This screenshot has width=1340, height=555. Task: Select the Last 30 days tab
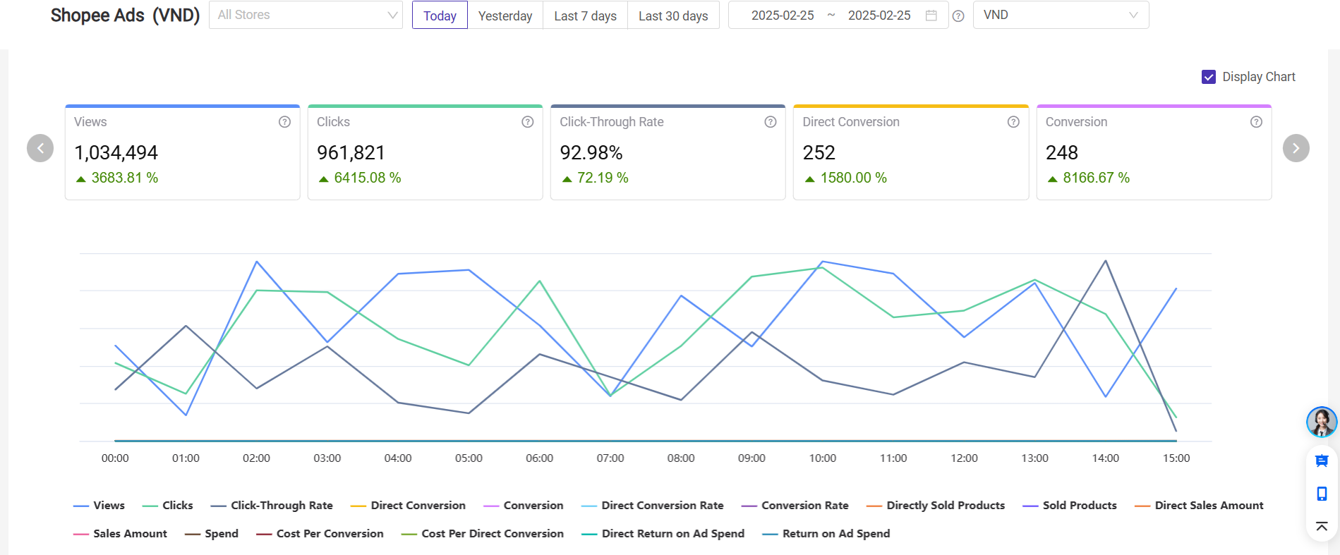click(x=672, y=16)
